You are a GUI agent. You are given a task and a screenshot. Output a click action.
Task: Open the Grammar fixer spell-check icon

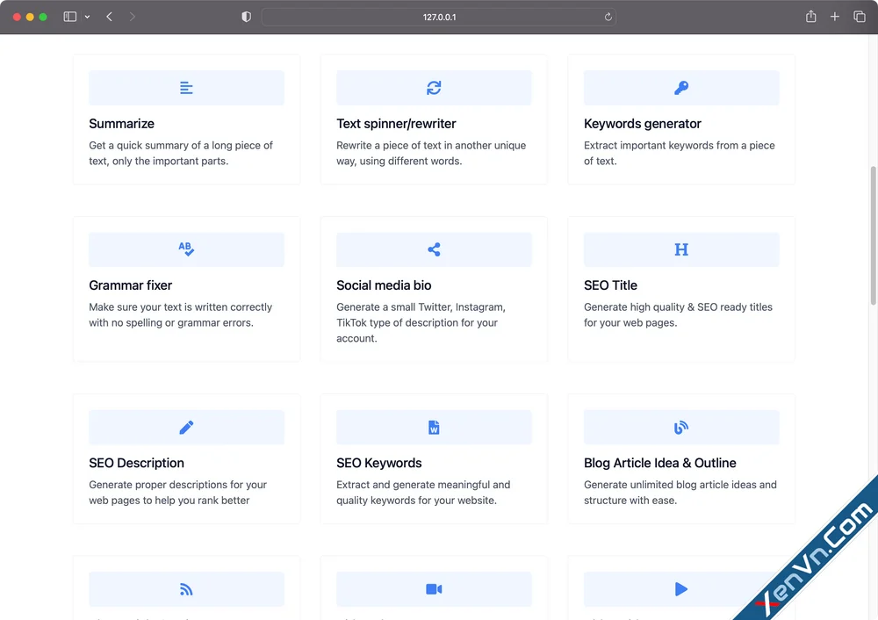185,249
